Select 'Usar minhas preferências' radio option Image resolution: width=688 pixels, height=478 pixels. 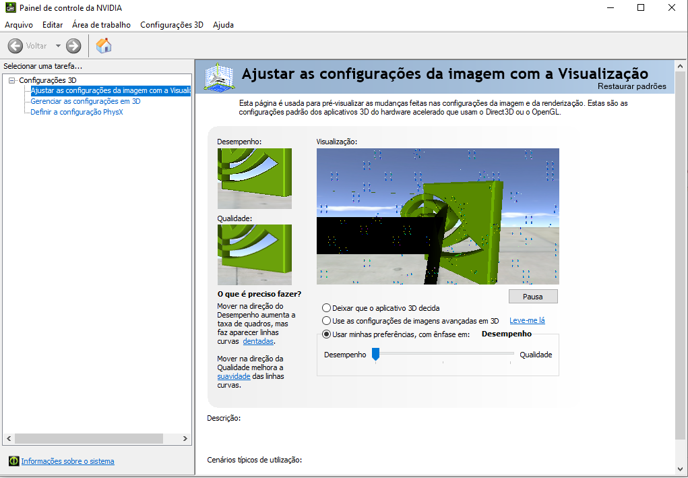click(x=326, y=334)
